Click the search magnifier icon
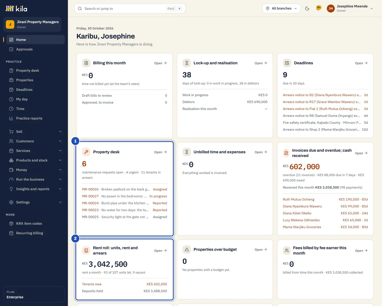This screenshot has width=382, height=306. 80,8
